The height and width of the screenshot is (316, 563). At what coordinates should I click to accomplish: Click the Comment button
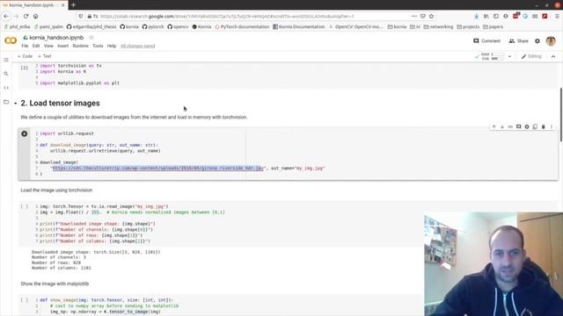point(486,41)
